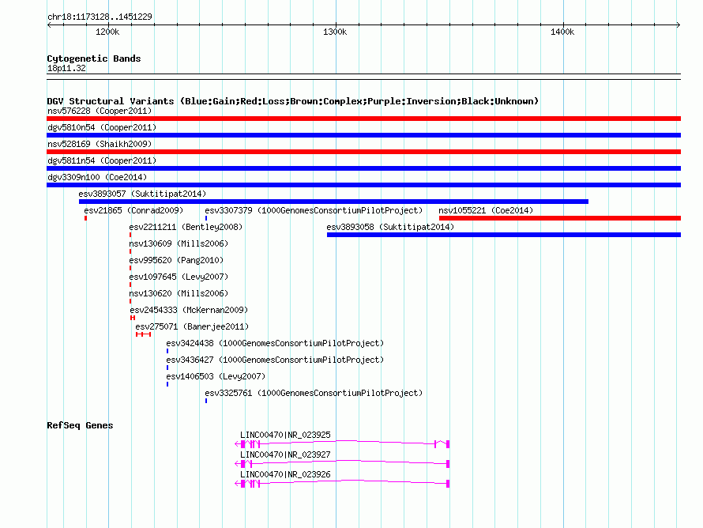Click the ruler's left arrow end
This screenshot has width=703, height=528.
pyautogui.click(x=49, y=25)
